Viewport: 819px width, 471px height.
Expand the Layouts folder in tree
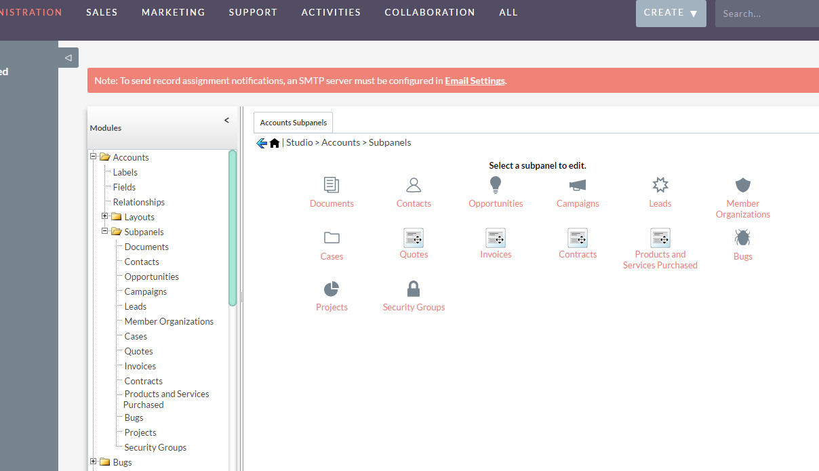click(105, 216)
